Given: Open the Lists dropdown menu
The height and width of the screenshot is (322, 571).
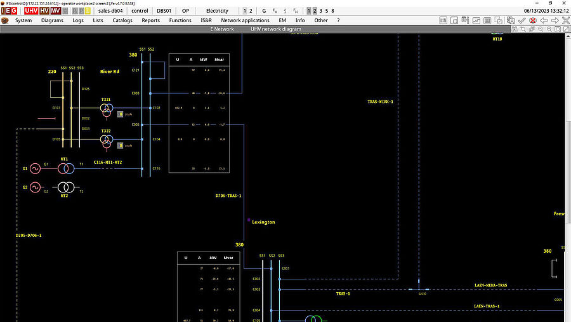Looking at the screenshot, I should (x=98, y=20).
